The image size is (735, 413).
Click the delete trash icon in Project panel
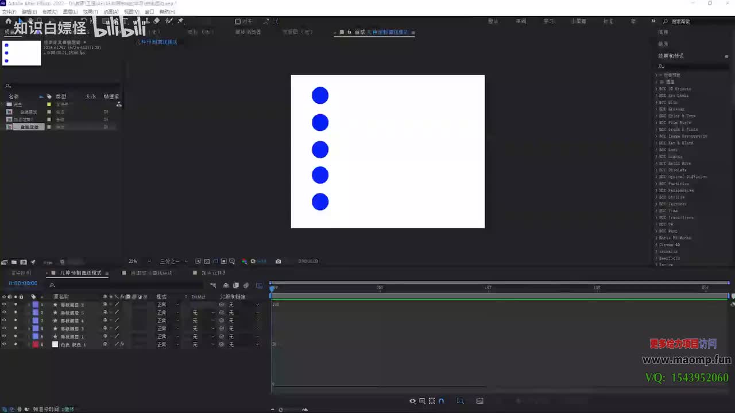pyautogui.click(x=62, y=262)
